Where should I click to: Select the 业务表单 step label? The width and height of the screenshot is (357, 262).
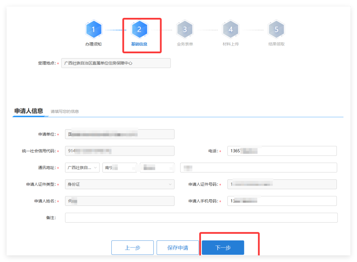tap(185, 44)
